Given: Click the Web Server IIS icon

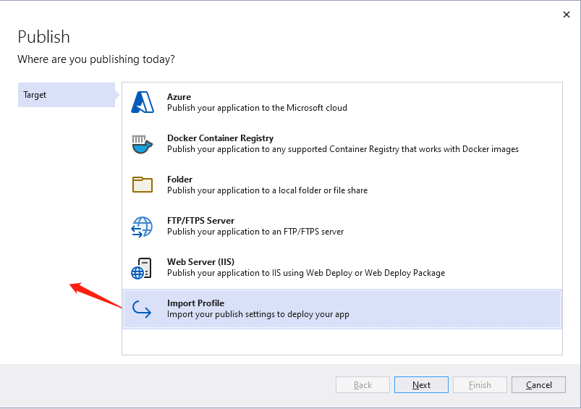Looking at the screenshot, I should pyautogui.click(x=142, y=268).
